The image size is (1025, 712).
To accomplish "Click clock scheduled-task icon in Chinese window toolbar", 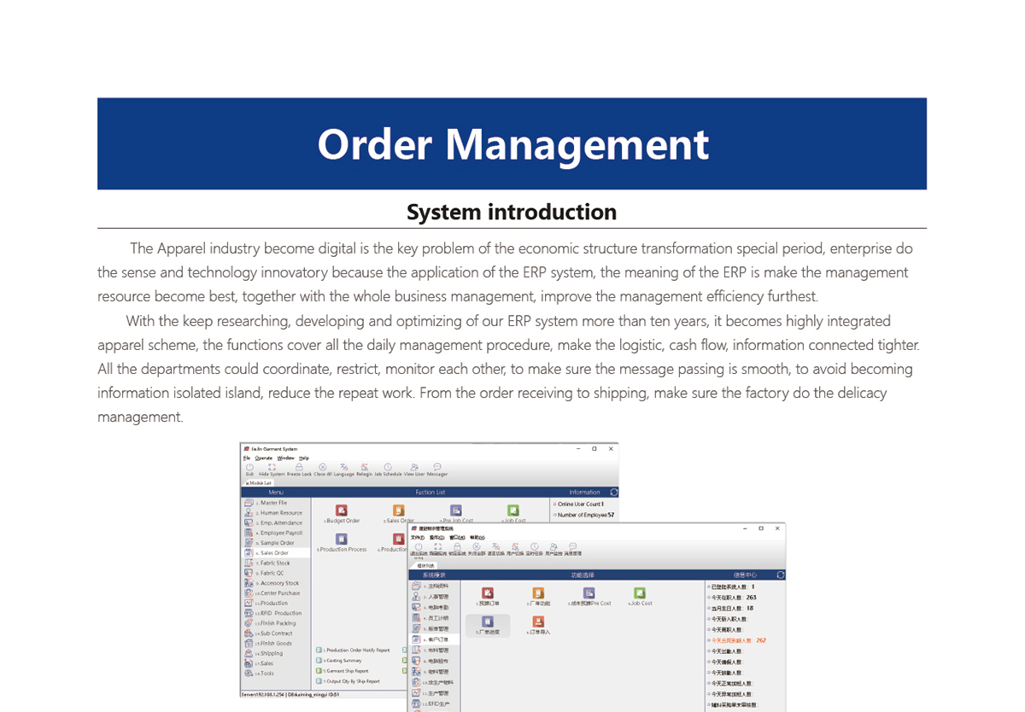I will click(x=535, y=547).
